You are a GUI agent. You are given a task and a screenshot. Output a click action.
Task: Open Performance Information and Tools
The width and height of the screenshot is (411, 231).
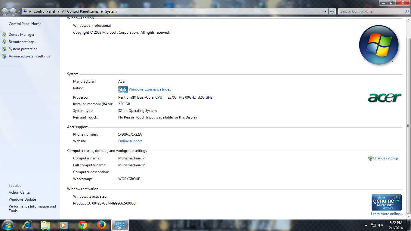click(32, 208)
